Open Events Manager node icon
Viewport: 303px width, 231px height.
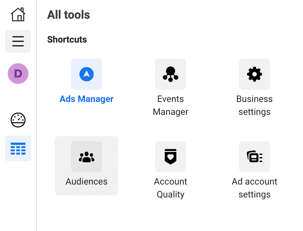click(x=171, y=74)
